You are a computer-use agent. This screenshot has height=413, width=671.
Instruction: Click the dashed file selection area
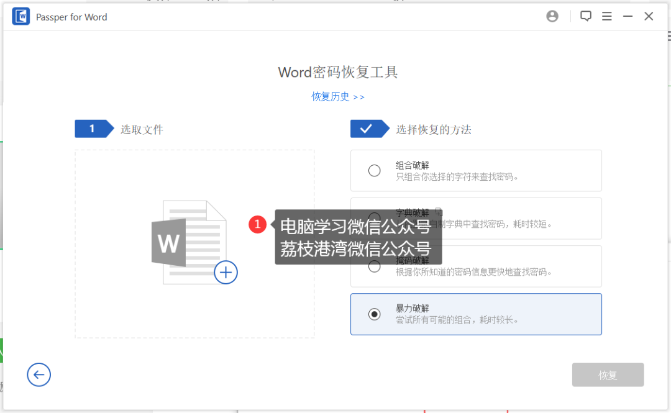(x=124, y=311)
